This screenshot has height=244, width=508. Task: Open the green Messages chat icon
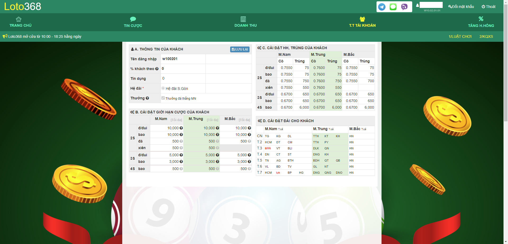pos(393,7)
